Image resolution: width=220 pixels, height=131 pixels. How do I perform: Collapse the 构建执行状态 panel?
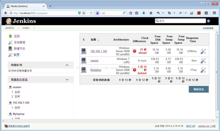point(67,79)
